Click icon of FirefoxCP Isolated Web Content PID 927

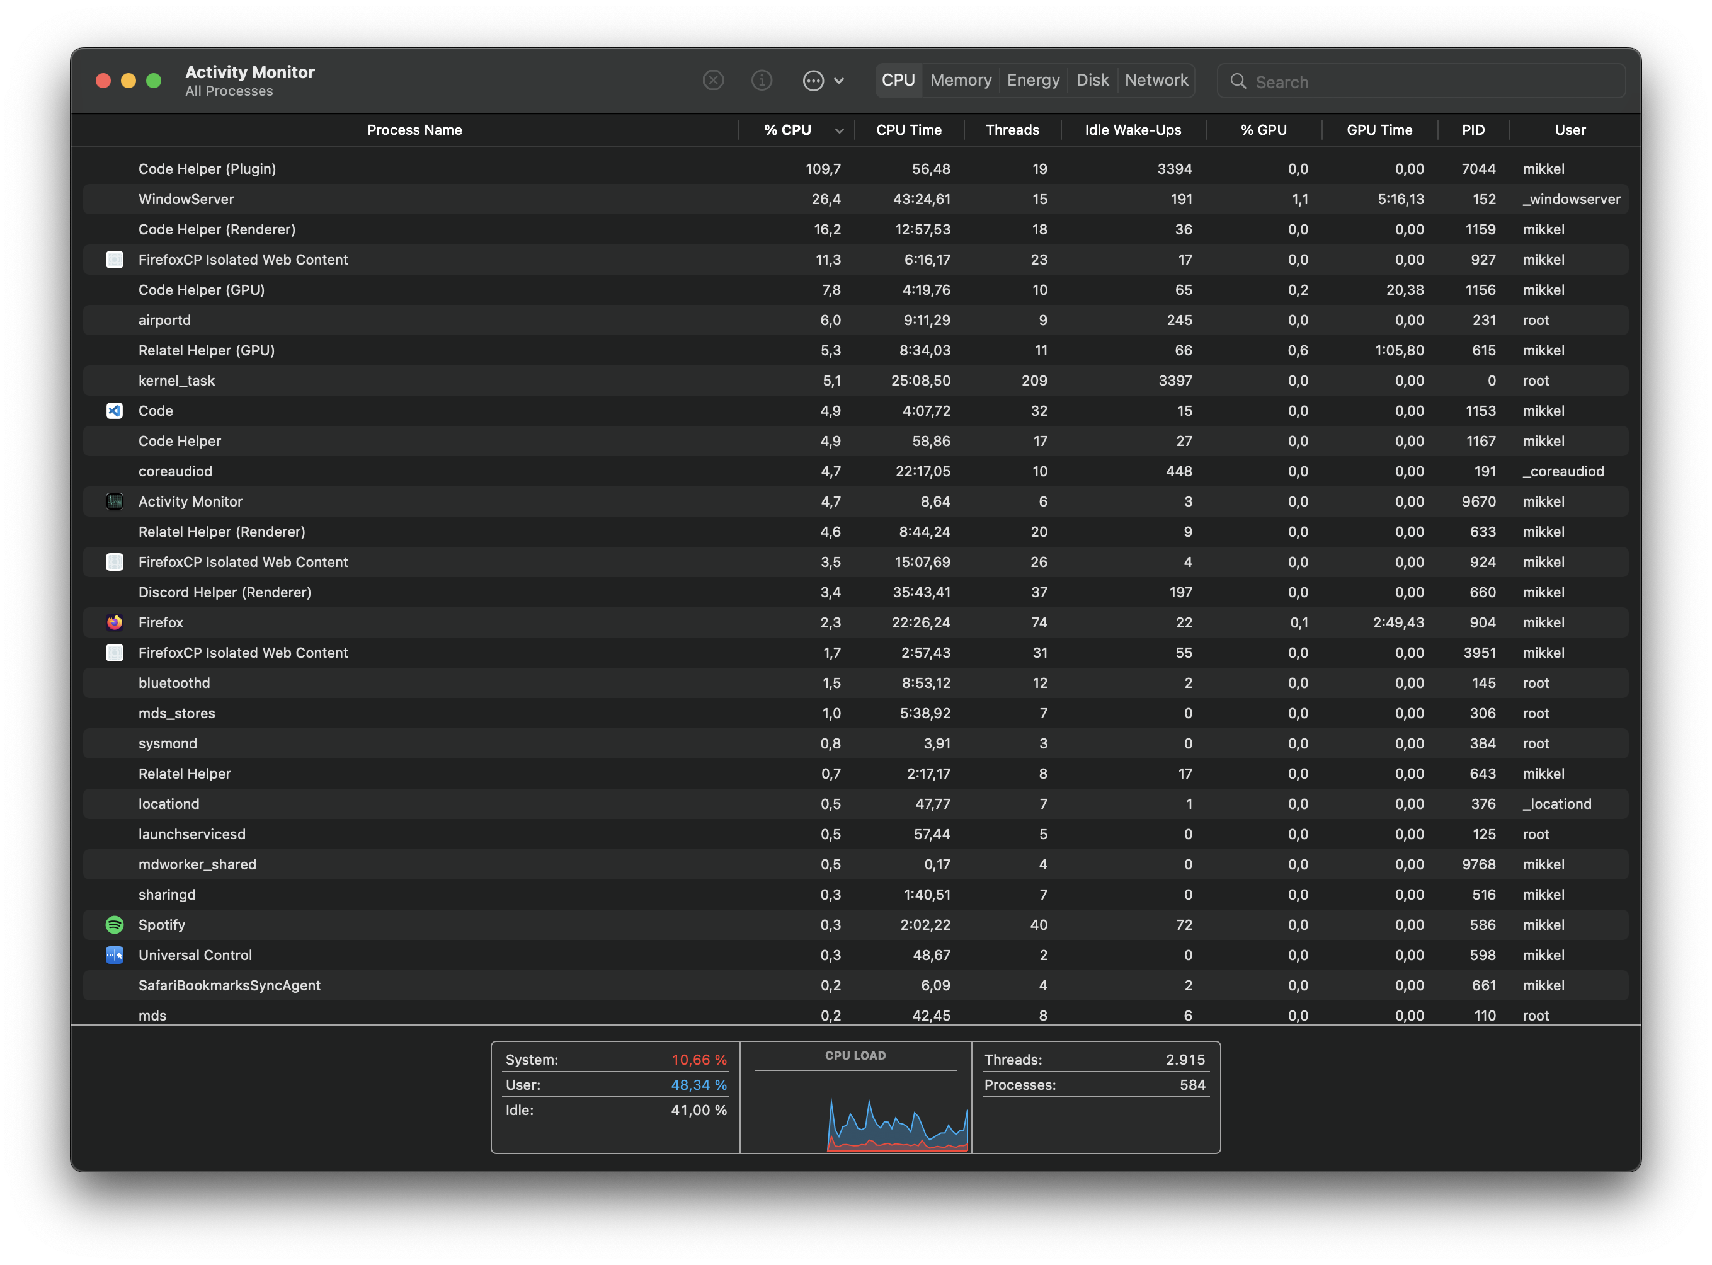click(x=114, y=260)
